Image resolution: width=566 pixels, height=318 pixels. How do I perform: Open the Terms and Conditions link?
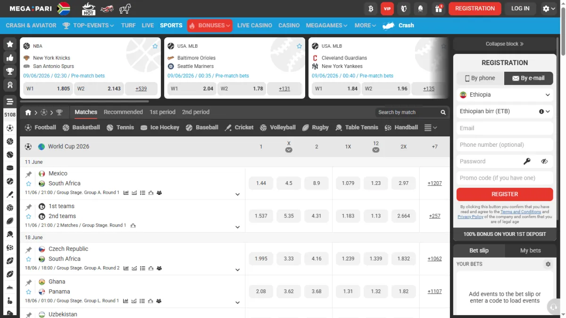(521, 212)
